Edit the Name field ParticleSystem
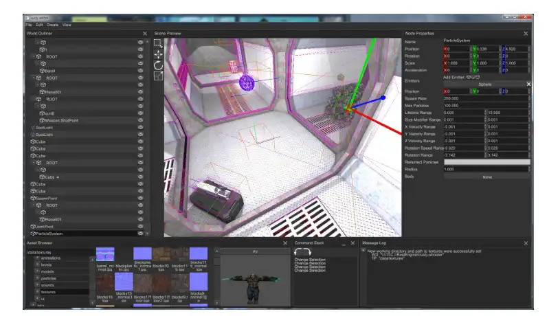This screenshot has height=316, width=549. pos(486,41)
